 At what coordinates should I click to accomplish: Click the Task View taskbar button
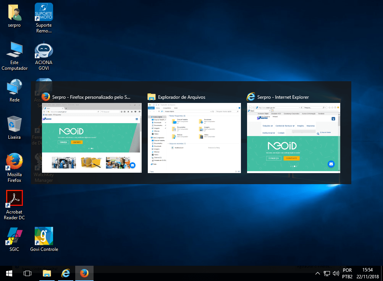tap(27, 273)
